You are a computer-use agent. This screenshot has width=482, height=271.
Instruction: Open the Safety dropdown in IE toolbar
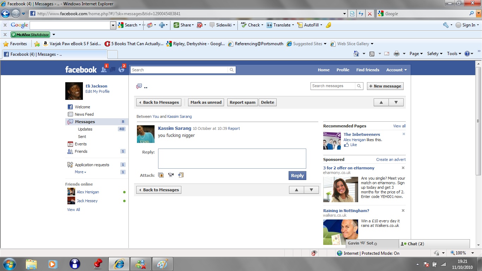point(435,54)
